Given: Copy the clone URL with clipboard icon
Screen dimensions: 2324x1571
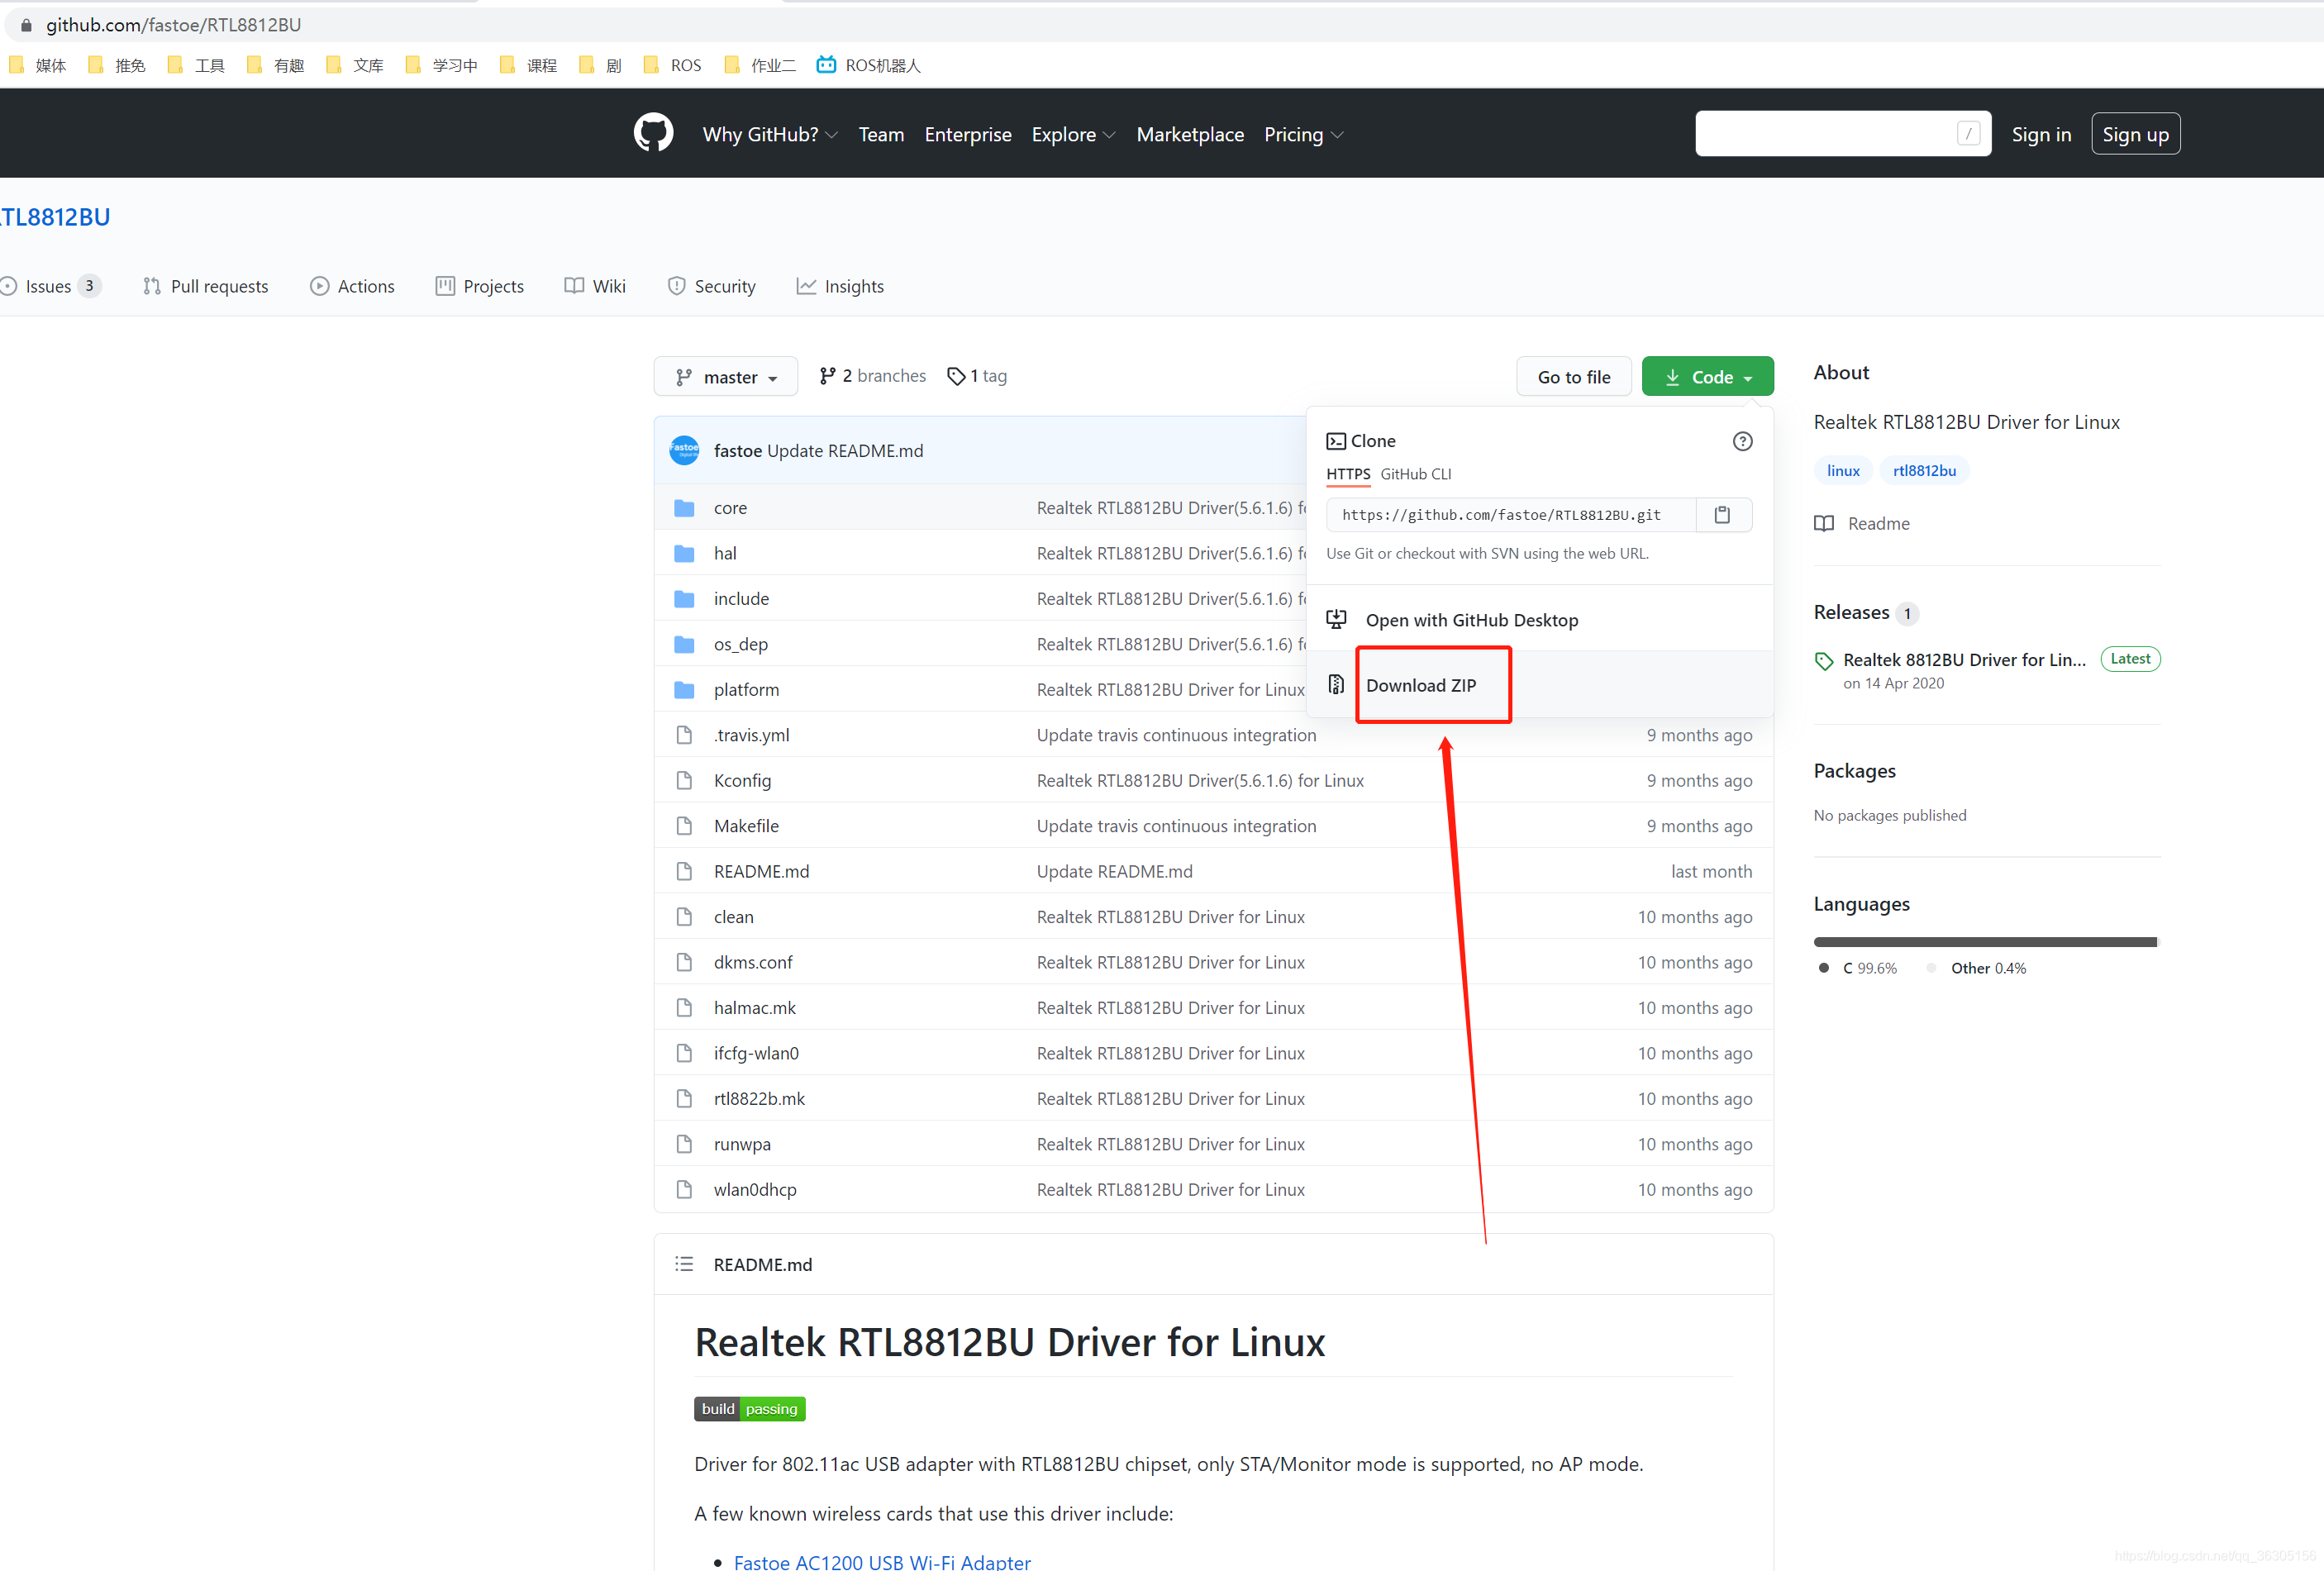Looking at the screenshot, I should [1722, 514].
